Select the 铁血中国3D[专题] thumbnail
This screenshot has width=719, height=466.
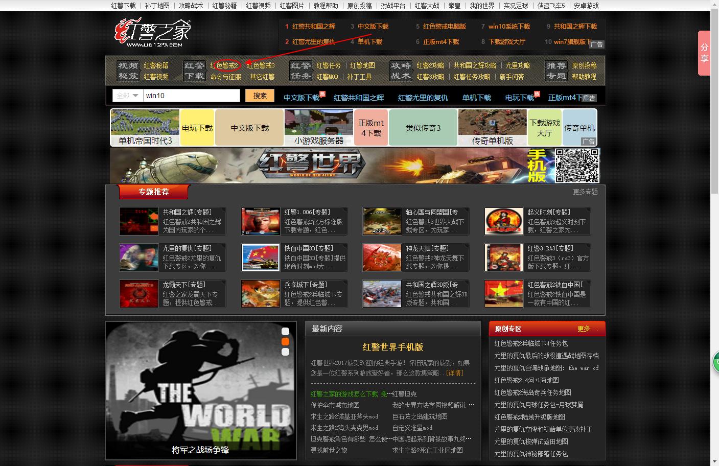[261, 258]
